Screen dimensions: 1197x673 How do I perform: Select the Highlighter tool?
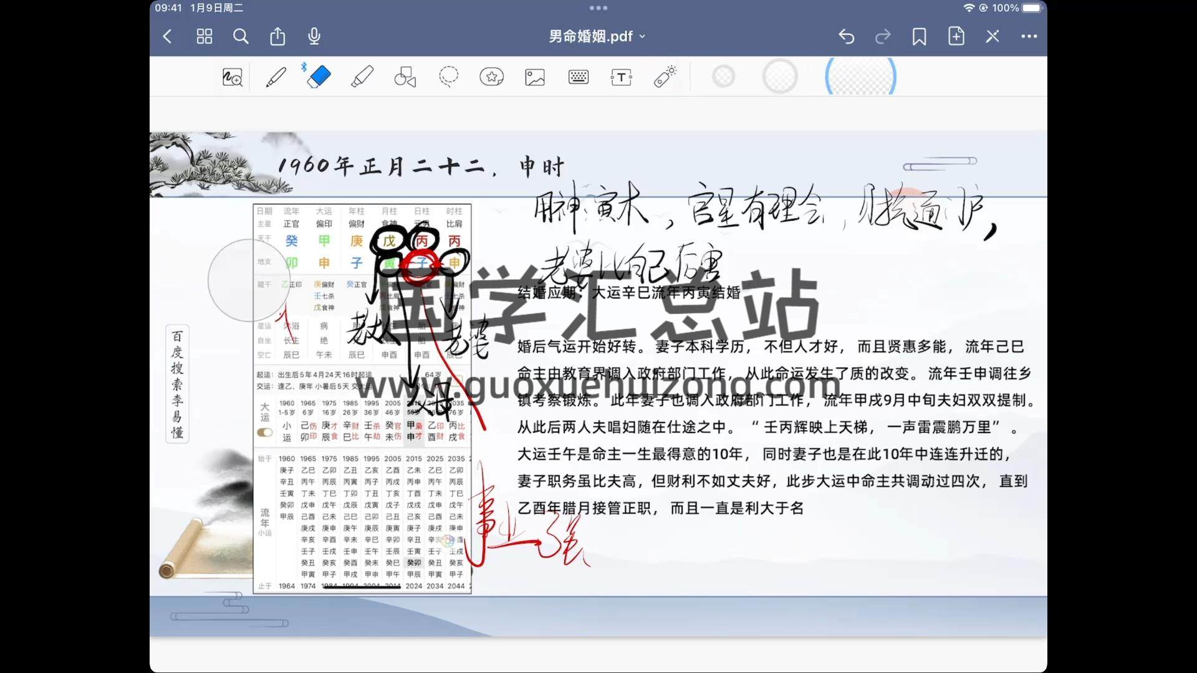click(x=362, y=77)
